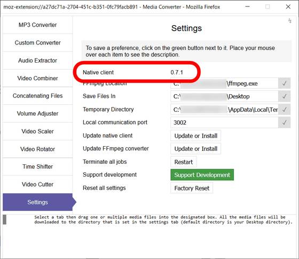299x259 pixels.
Task: Switch to the Custom Converter tab
Action: click(x=37, y=43)
